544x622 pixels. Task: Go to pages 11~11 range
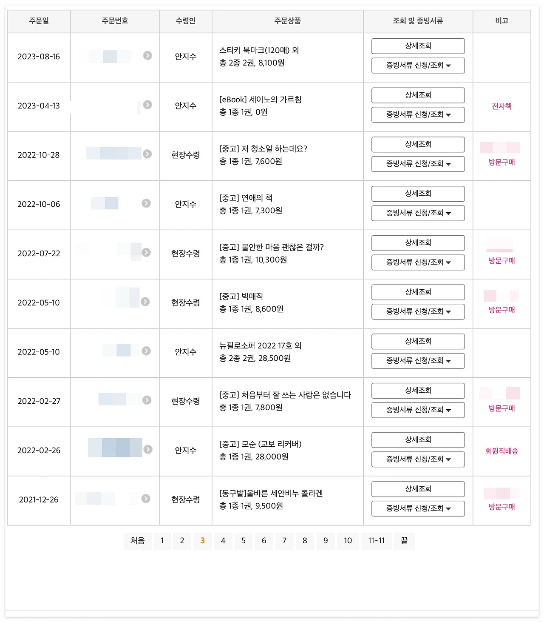[x=377, y=541]
